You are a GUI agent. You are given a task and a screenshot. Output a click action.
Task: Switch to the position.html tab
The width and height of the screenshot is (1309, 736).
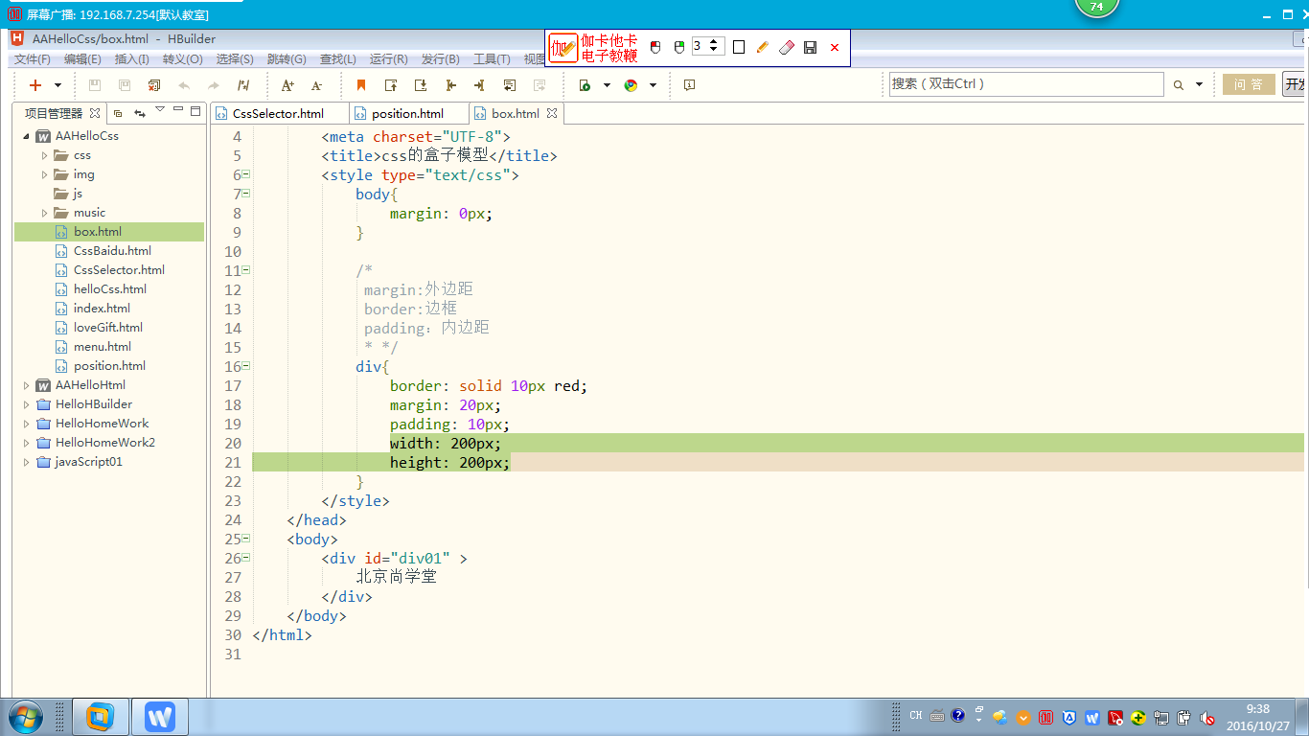click(407, 113)
